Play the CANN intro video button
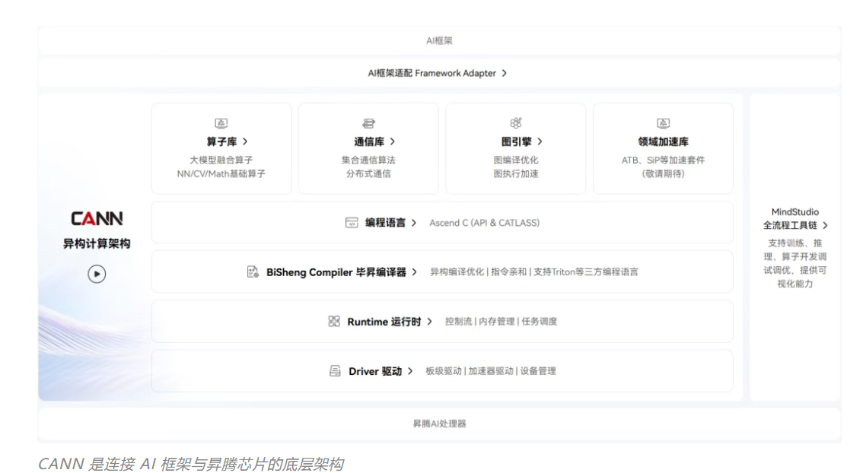The width and height of the screenshot is (863, 473). (x=97, y=274)
